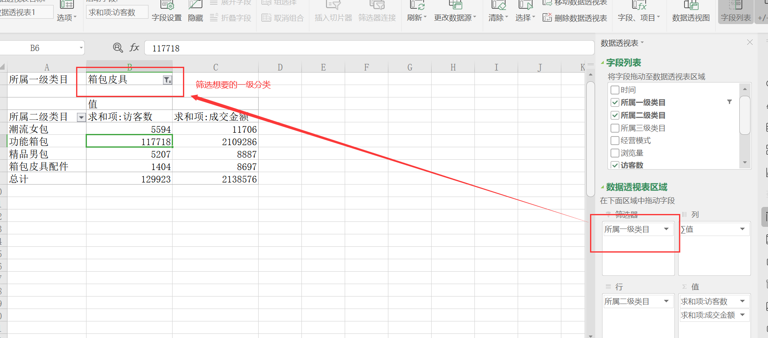The image size is (768, 338).
Task: Open the 选项 options menu
Action: [67, 17]
